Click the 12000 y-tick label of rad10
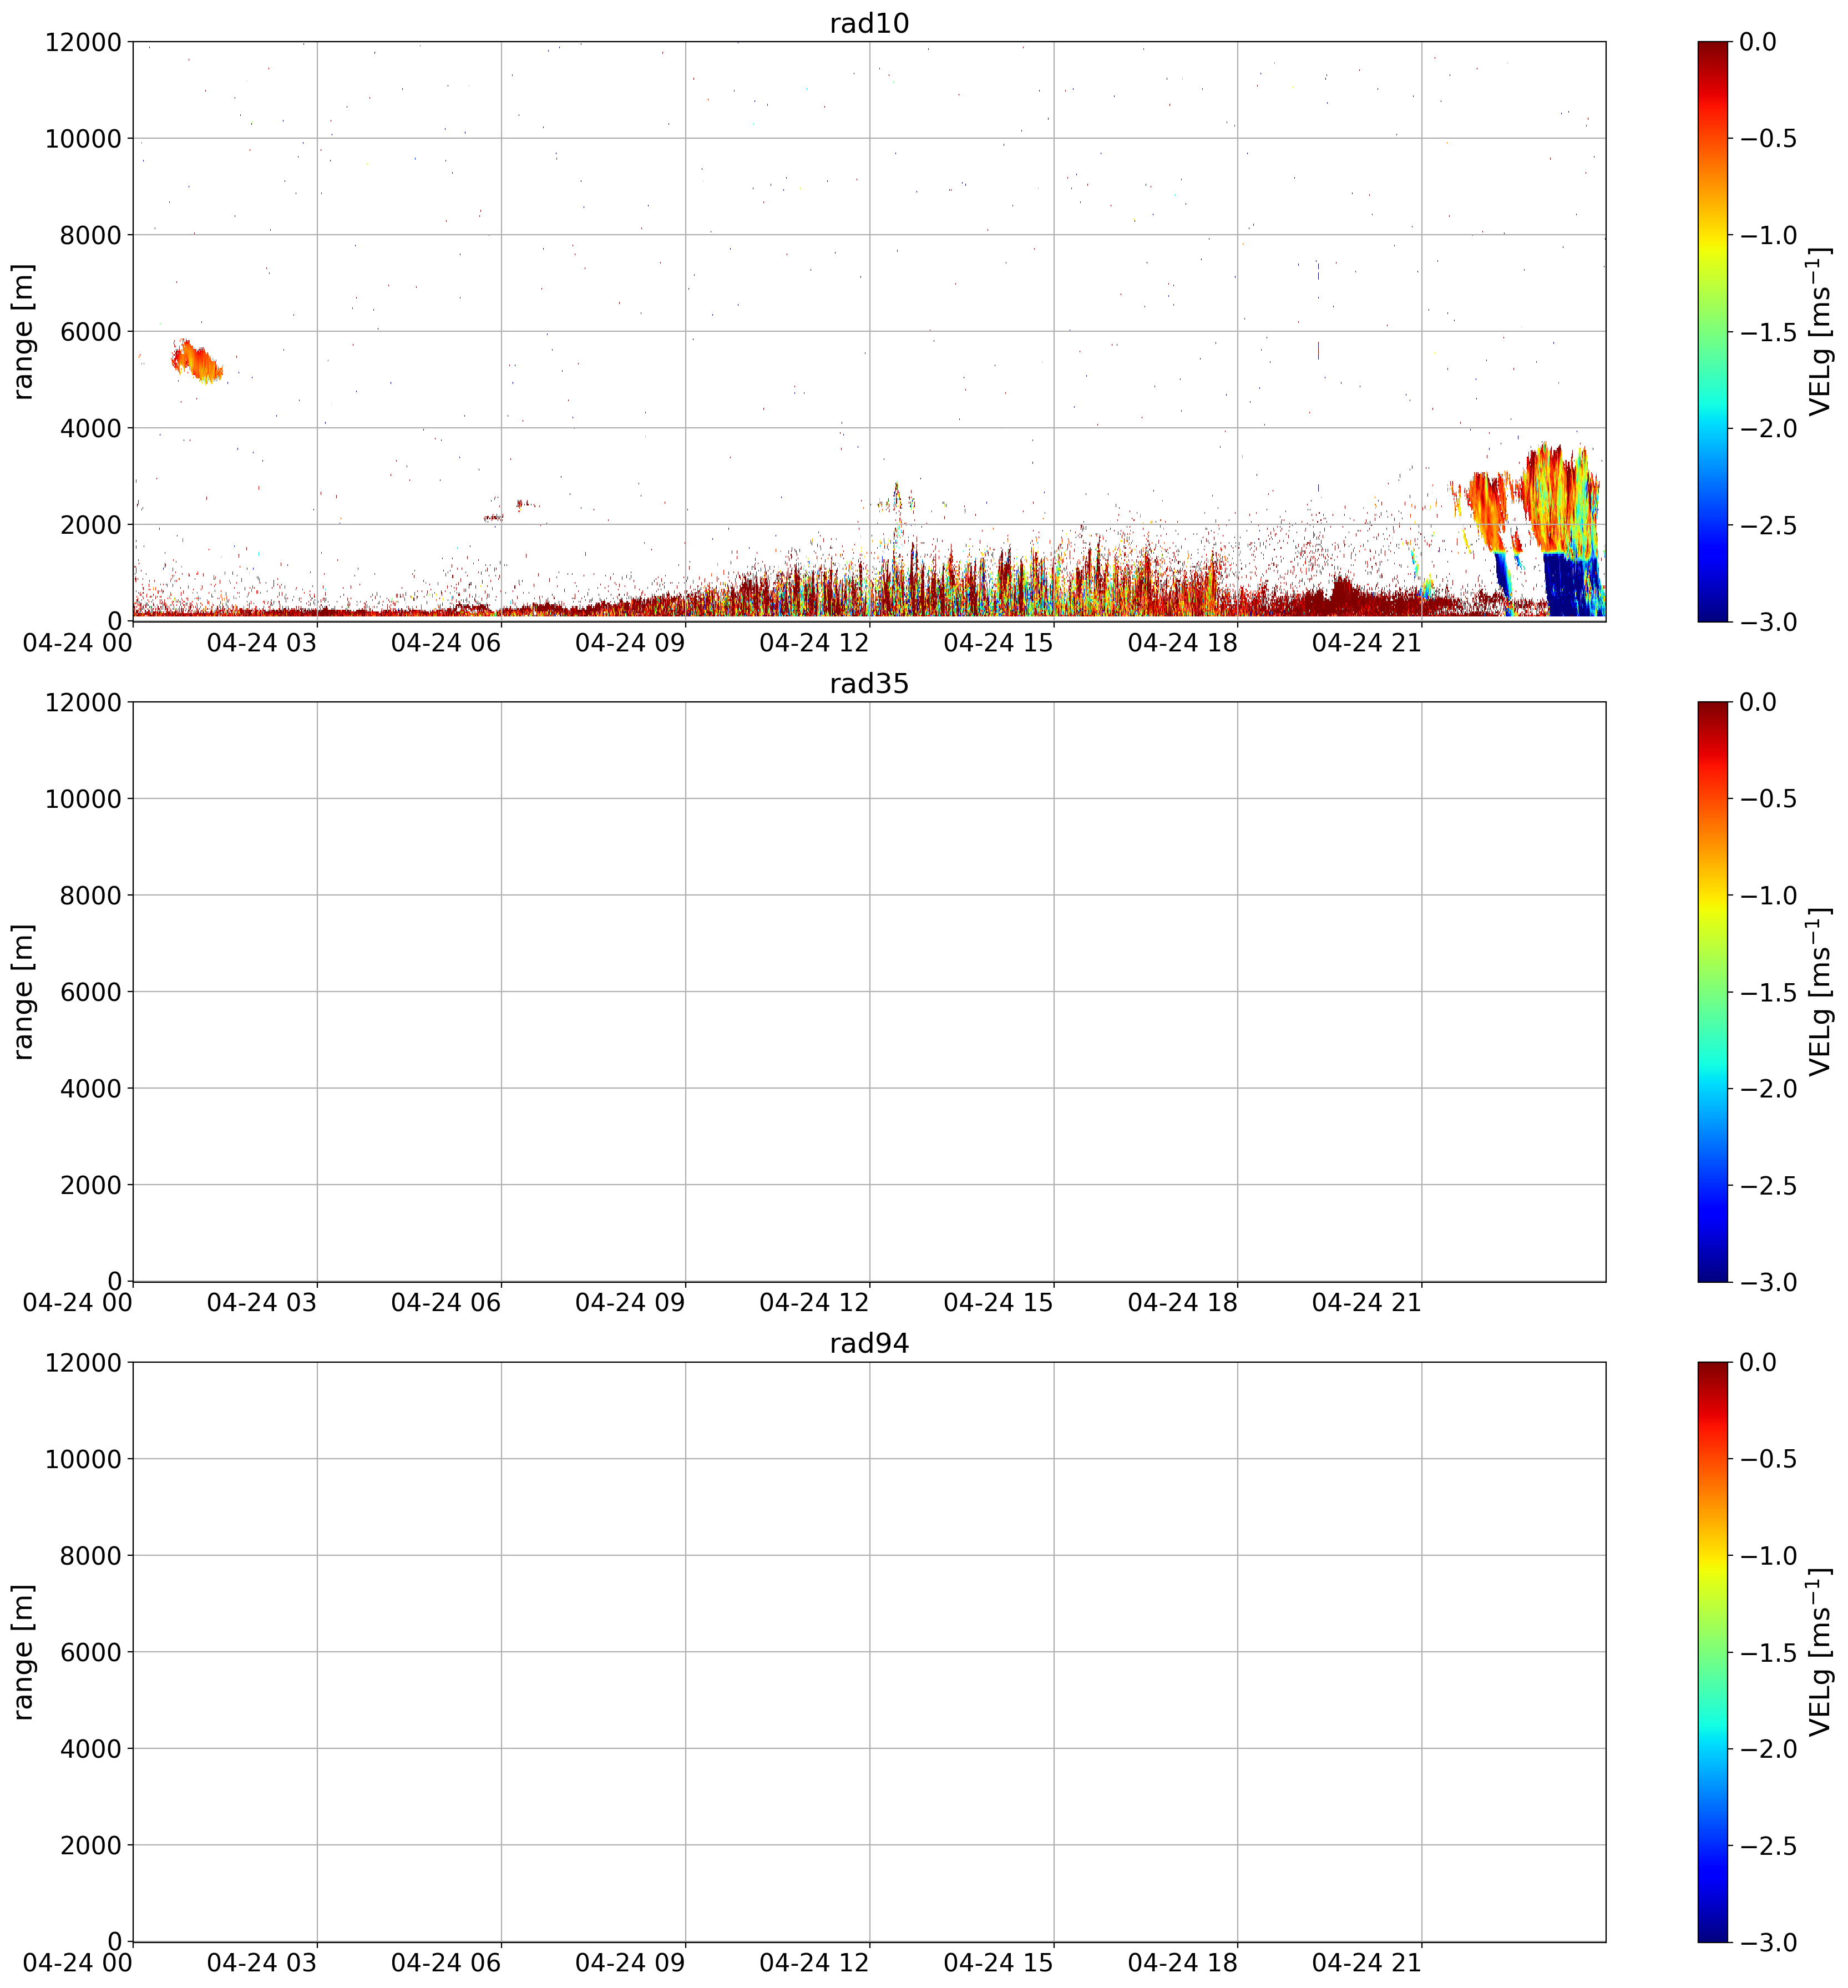Viewport: 1848px width, 1988px height. (83, 42)
